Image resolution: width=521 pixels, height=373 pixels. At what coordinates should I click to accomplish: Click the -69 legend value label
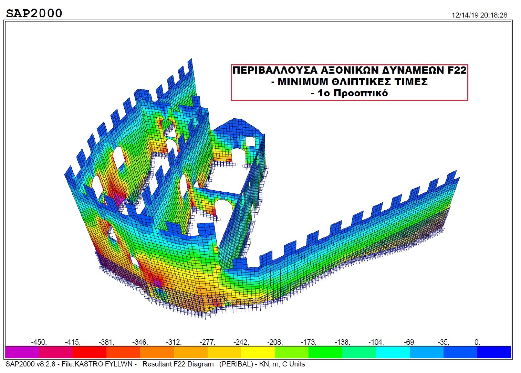409,342
